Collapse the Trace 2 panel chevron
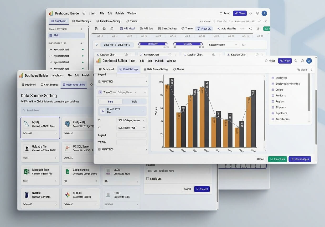The image size is (325, 227). (145, 92)
